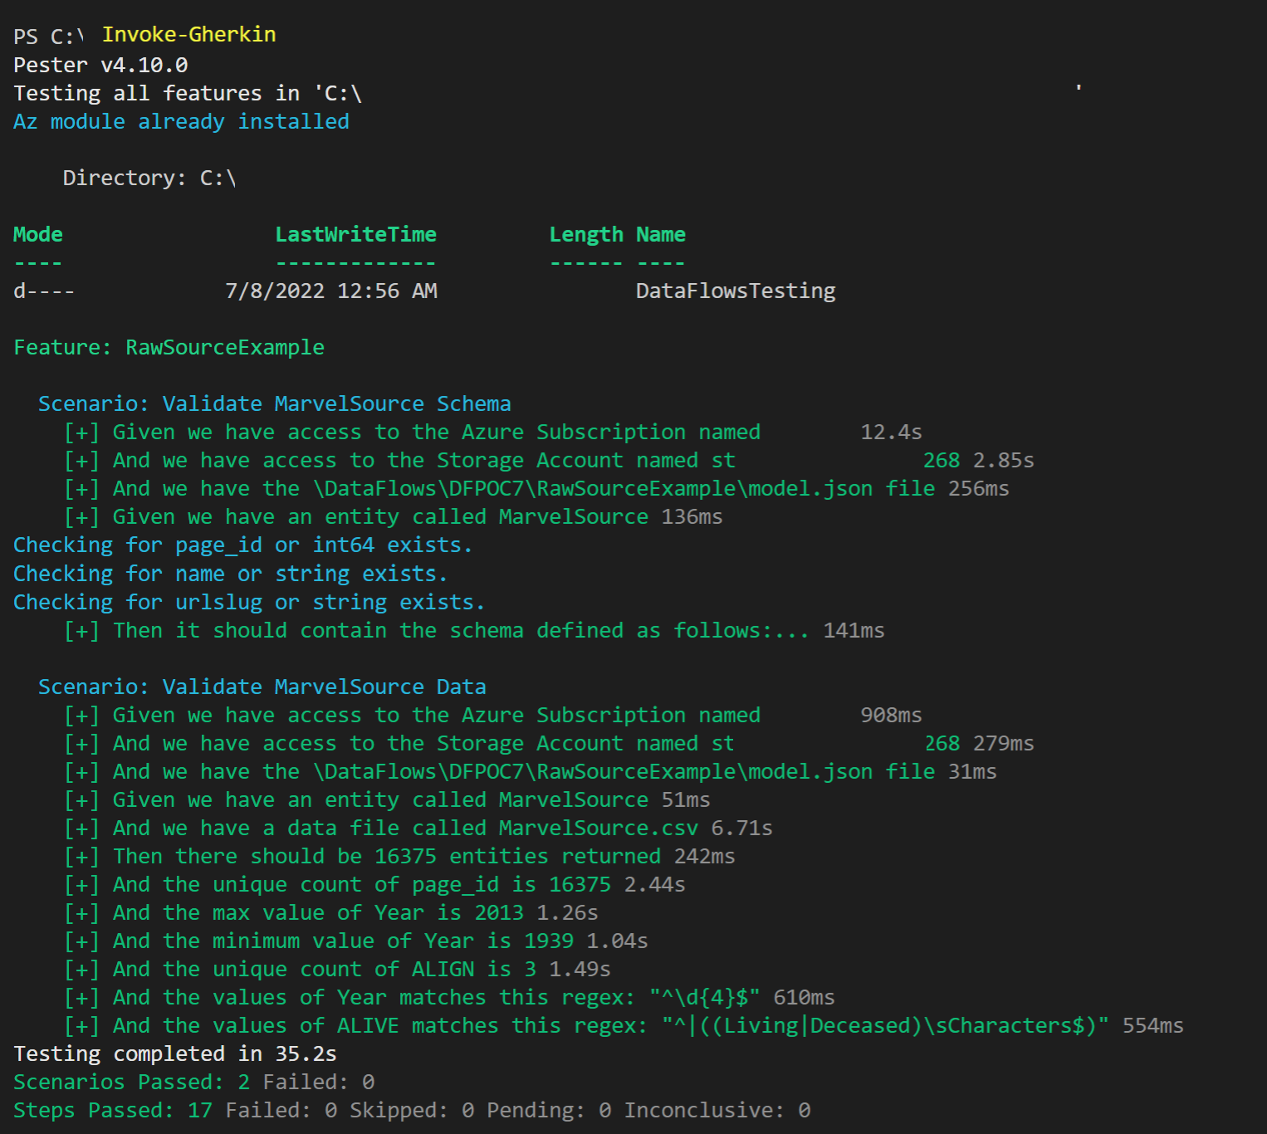Select the "Directory: C:\" line
1267x1134 pixels.
(149, 178)
